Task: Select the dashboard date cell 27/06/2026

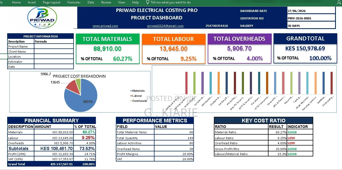Action: pyautogui.click(x=311, y=11)
